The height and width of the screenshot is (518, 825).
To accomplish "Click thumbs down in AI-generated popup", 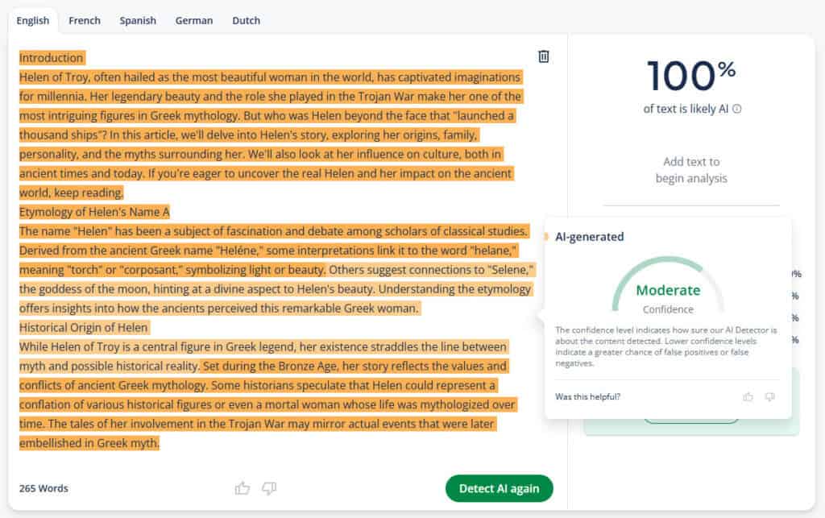I will click(769, 396).
